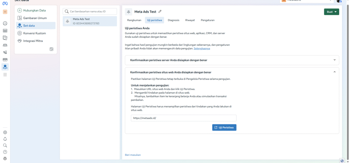Click the megaphone icon in left rail
Image resolution: width=349 pixels, height=163 pixels.
click(5, 52)
